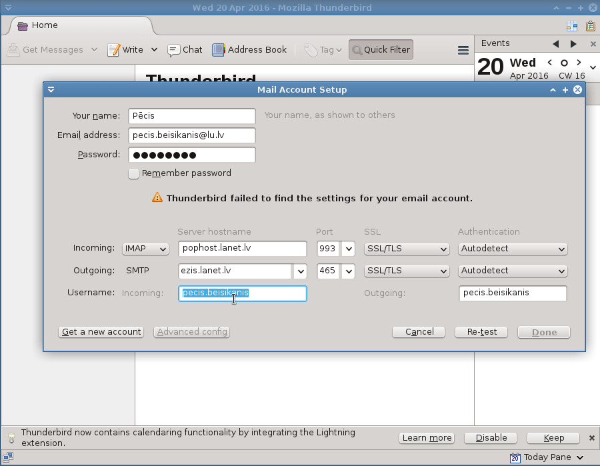The height and width of the screenshot is (466, 600).
Task: Click Get a new account button
Action: click(x=101, y=332)
